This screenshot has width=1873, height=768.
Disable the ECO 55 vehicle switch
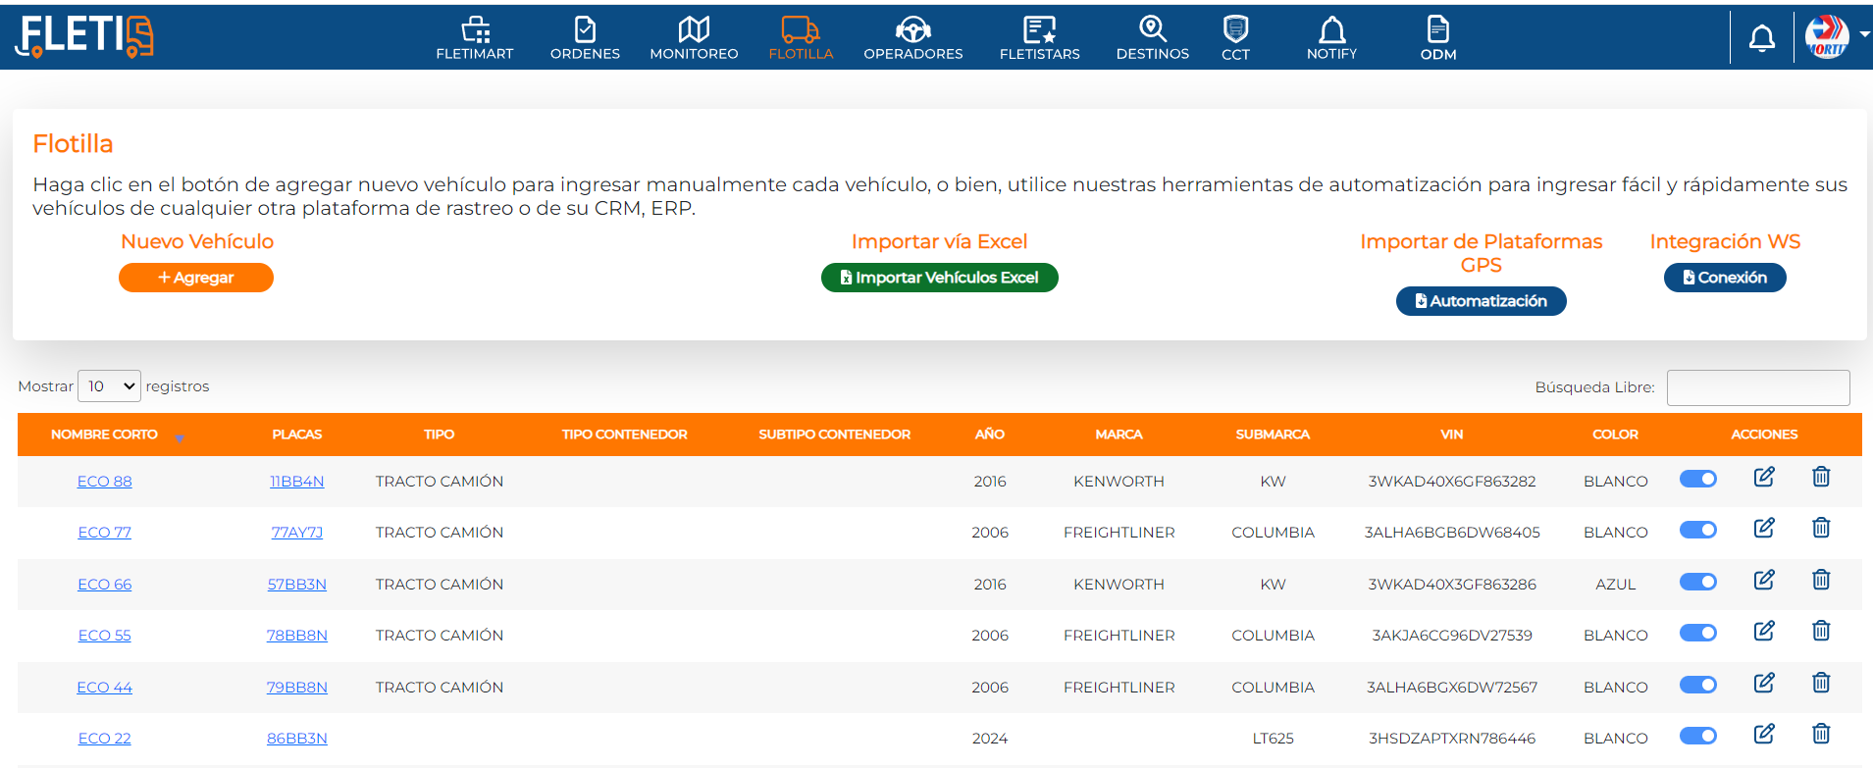[1697, 634]
